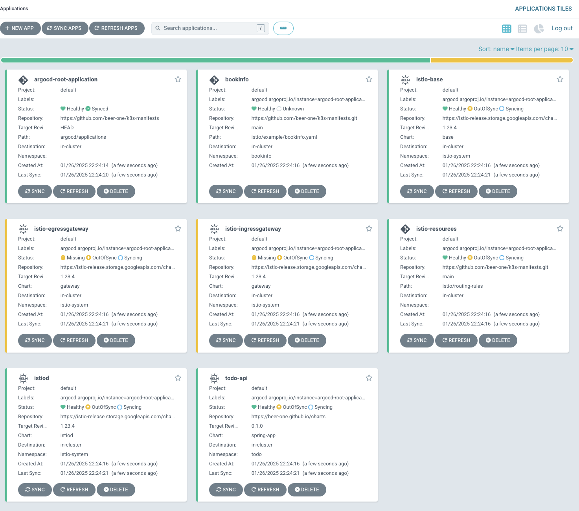Log out of Argo CD

click(562, 28)
